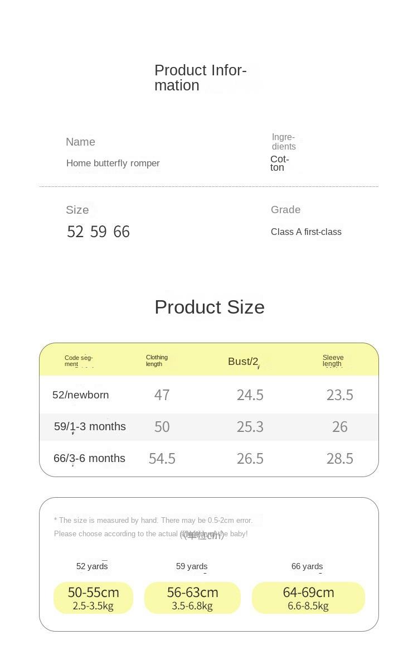Screen dimensions: 418x659
Task: Click the Bust/2 column header
Action: (243, 362)
